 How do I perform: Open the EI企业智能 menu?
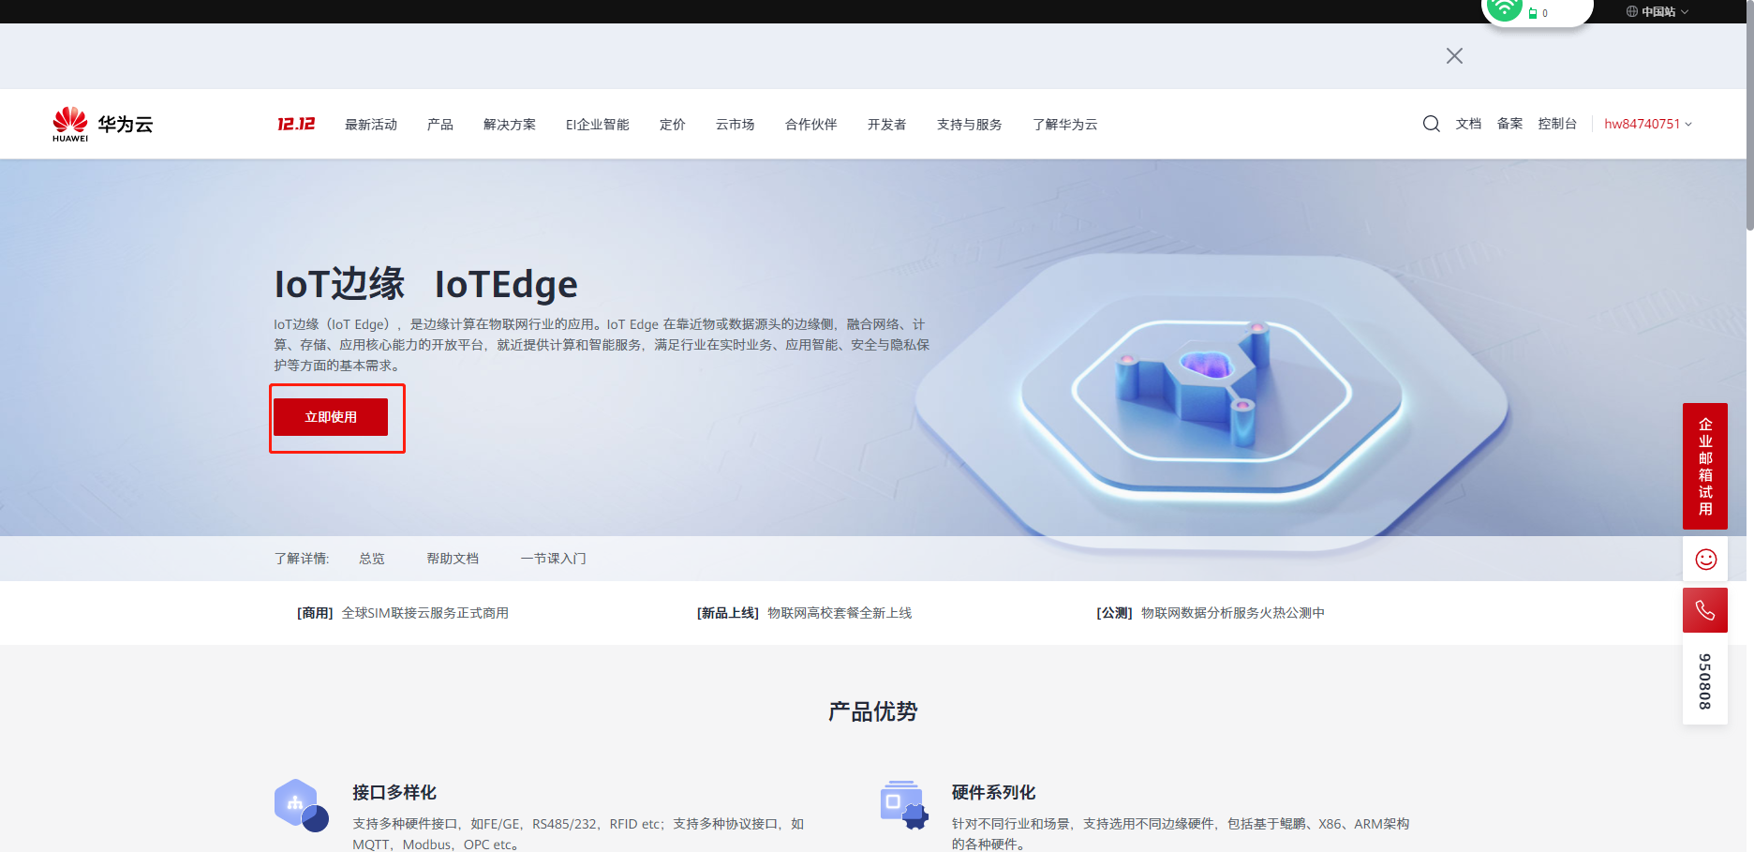(598, 124)
